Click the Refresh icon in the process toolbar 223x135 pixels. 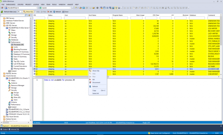coord(57,12)
